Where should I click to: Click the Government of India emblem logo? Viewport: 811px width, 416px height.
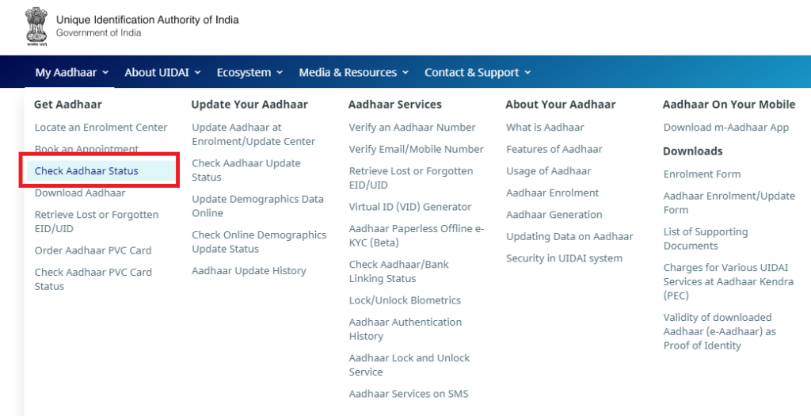coord(36,27)
